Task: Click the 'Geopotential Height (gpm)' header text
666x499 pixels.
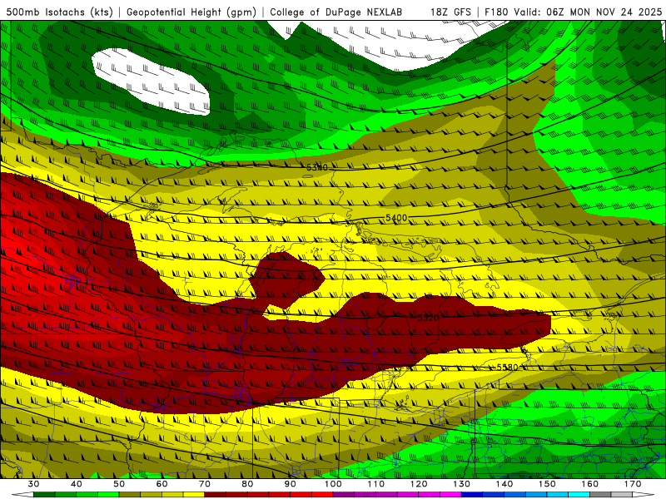Action: click(191, 12)
